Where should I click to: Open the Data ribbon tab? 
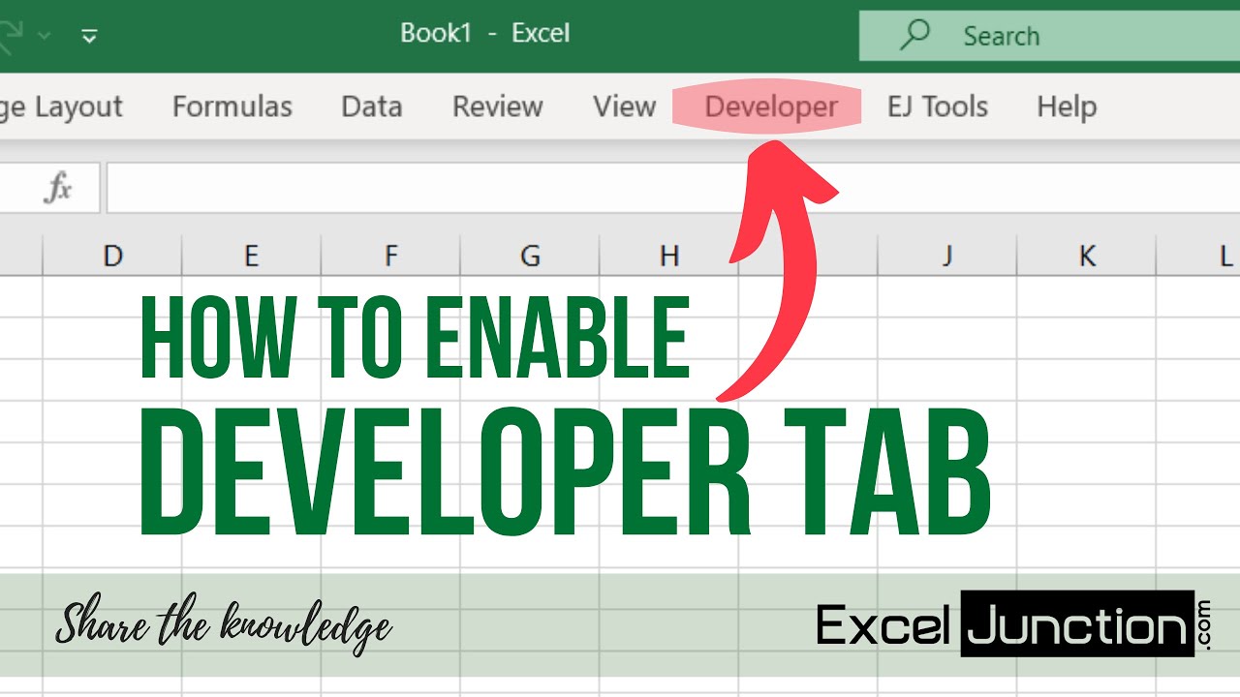[372, 106]
